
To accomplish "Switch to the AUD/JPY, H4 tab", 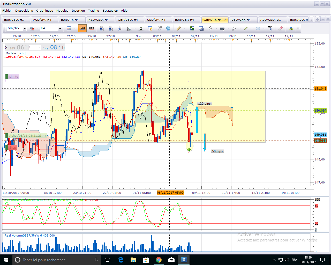I will pyautogui.click(x=44, y=20).
